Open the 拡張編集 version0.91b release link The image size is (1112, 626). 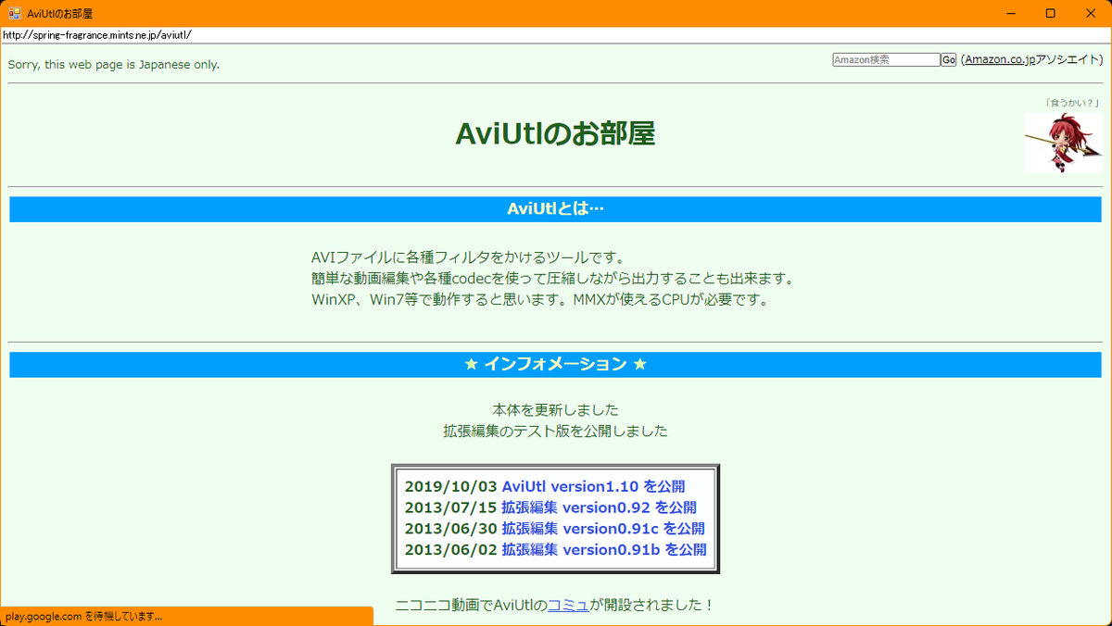(604, 550)
